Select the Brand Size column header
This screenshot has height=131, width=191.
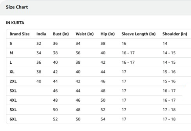pyautogui.click(x=20, y=34)
